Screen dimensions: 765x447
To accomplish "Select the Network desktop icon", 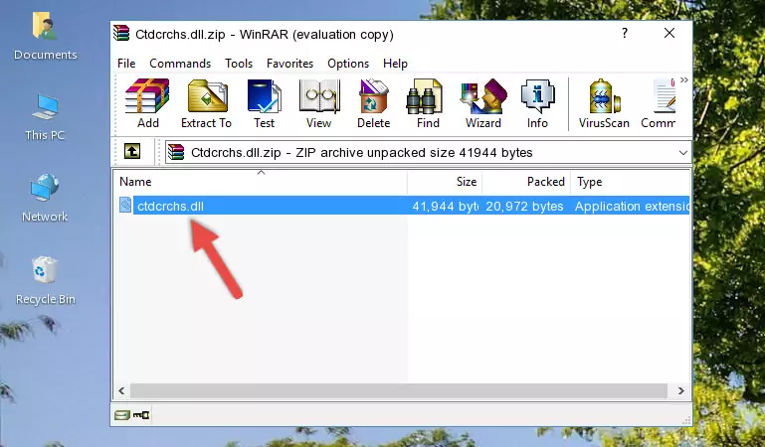I will (45, 198).
